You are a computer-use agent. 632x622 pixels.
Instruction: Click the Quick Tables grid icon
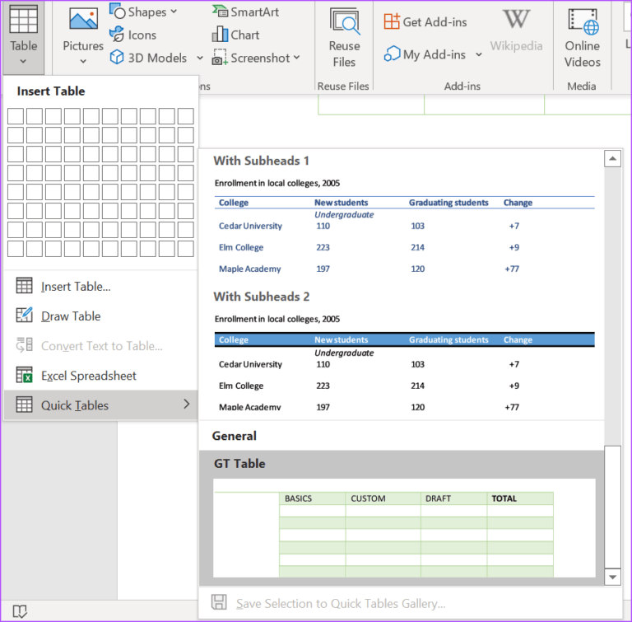[x=24, y=405]
